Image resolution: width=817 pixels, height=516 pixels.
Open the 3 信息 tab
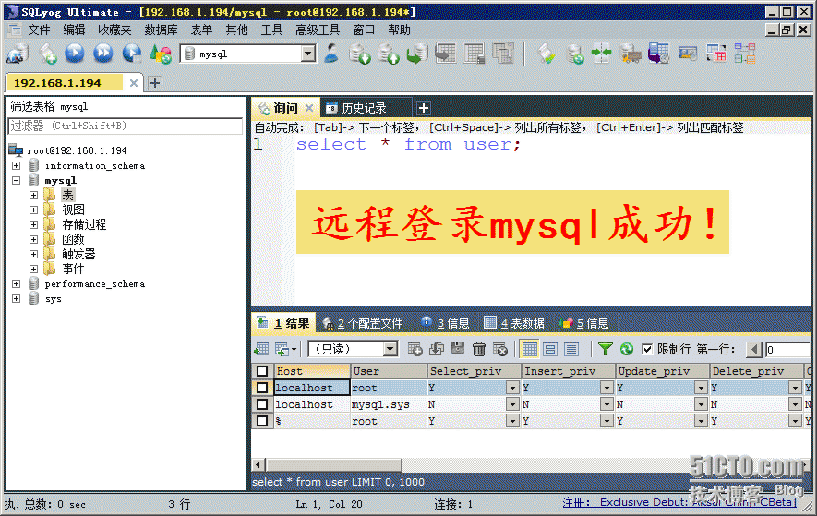pos(445,323)
